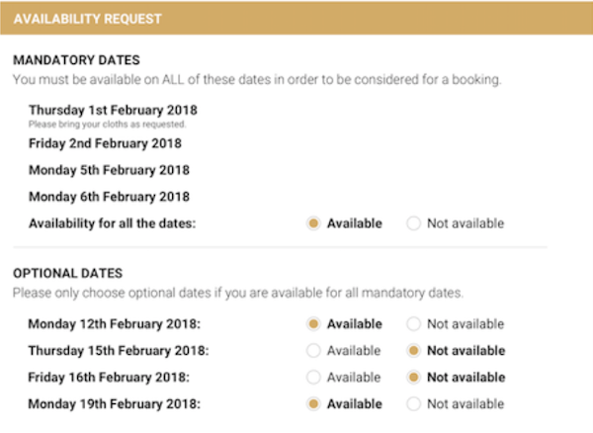This screenshot has width=593, height=433.
Task: Mark Monday 12th February as Not available
Action: 414,324
